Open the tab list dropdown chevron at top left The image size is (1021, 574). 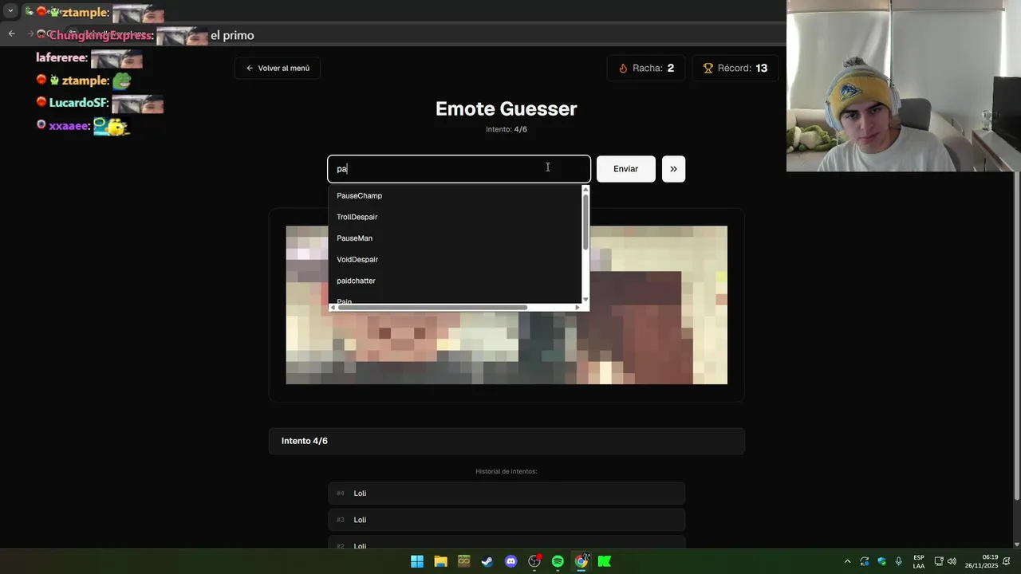10,11
